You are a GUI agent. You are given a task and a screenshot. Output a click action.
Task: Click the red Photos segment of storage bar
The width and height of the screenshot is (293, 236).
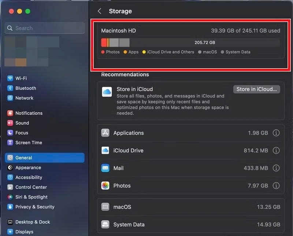[104, 43]
